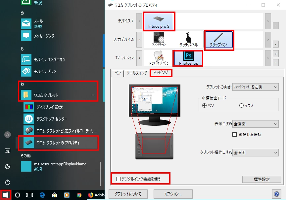Open Settings gear in Start sidebar
This screenshot has height=200, width=286.
pyautogui.click(x=8, y=166)
